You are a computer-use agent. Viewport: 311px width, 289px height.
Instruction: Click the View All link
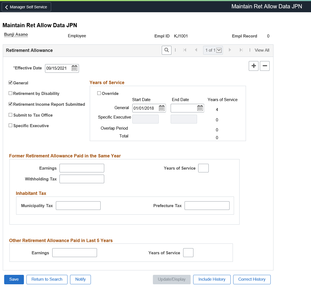[x=262, y=50]
